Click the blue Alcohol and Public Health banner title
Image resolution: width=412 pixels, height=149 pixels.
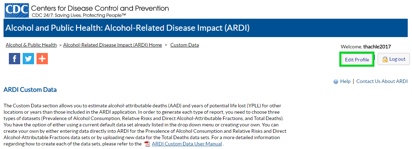click(x=127, y=28)
